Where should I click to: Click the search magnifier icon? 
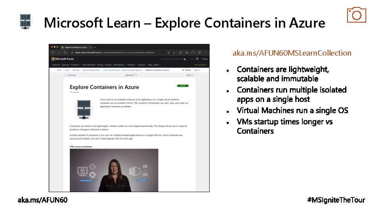point(197,59)
